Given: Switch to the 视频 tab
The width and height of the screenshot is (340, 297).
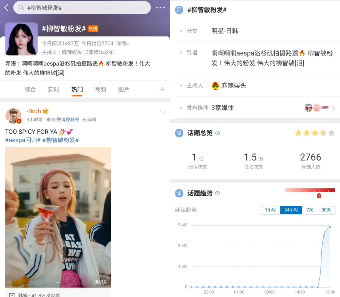Looking at the screenshot, I should click(x=100, y=89).
